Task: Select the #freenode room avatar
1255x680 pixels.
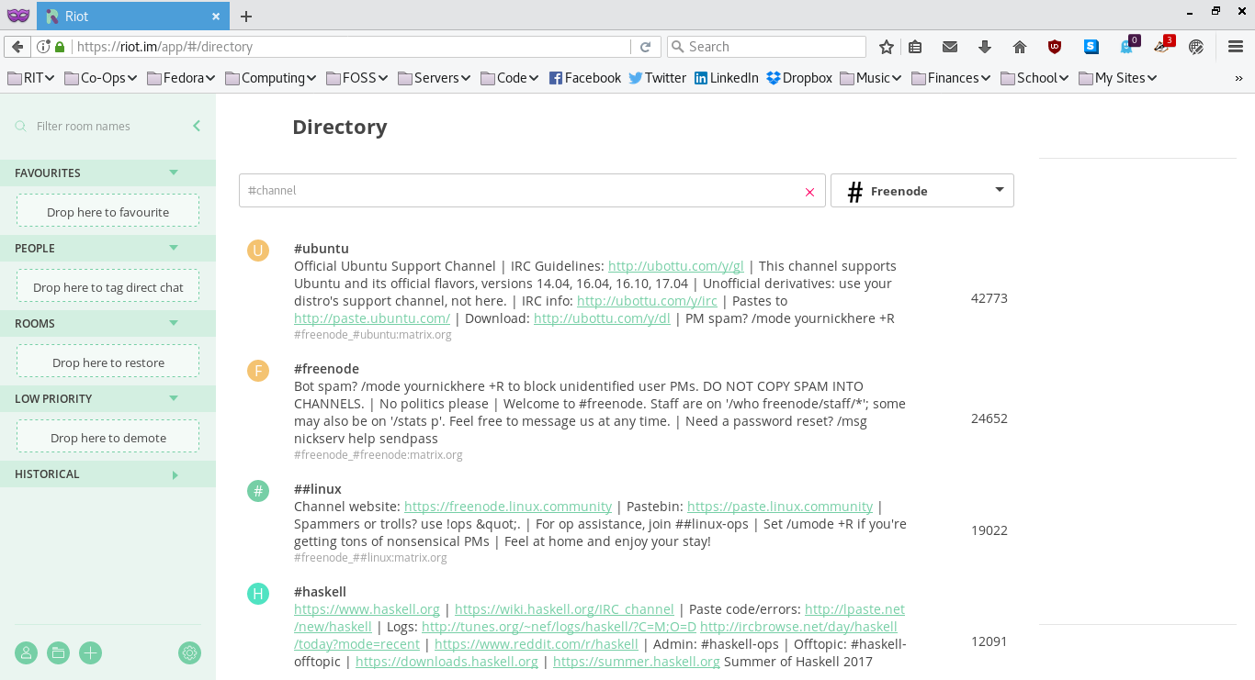Action: click(x=258, y=371)
